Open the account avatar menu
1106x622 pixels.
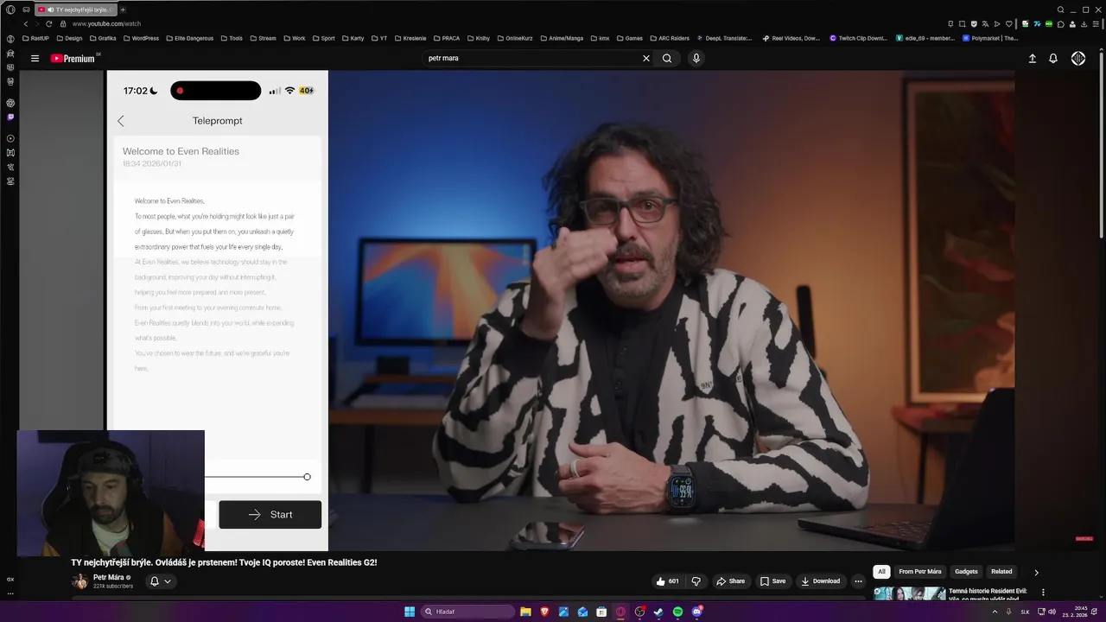pos(1078,59)
